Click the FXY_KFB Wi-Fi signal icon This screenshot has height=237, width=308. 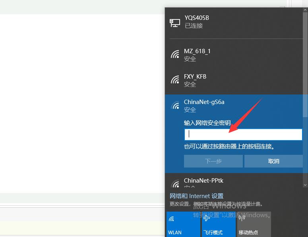[x=175, y=80]
